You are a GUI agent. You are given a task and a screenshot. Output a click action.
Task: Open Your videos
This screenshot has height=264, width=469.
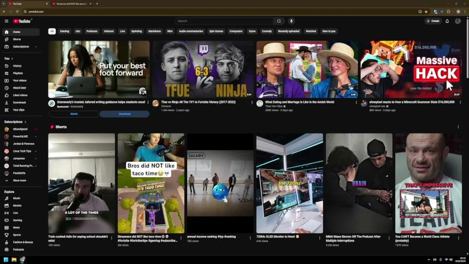(21, 81)
